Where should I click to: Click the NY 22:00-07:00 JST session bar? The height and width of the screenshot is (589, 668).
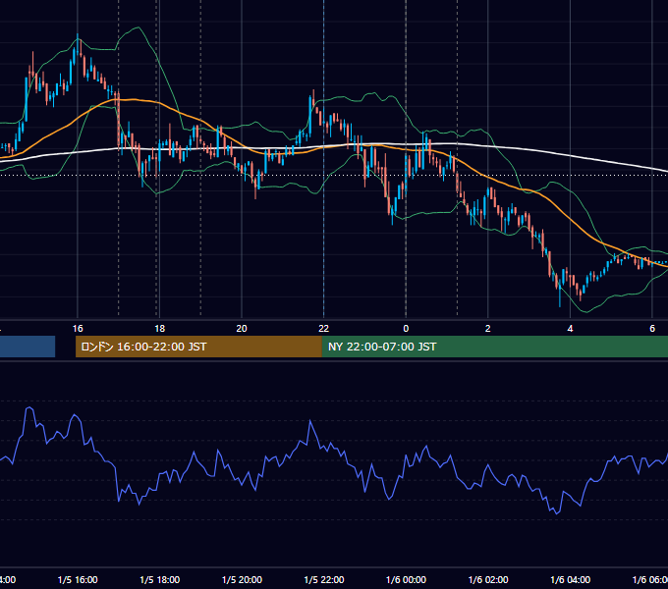click(x=494, y=347)
